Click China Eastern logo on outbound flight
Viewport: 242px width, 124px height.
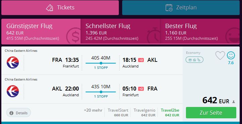13,63
